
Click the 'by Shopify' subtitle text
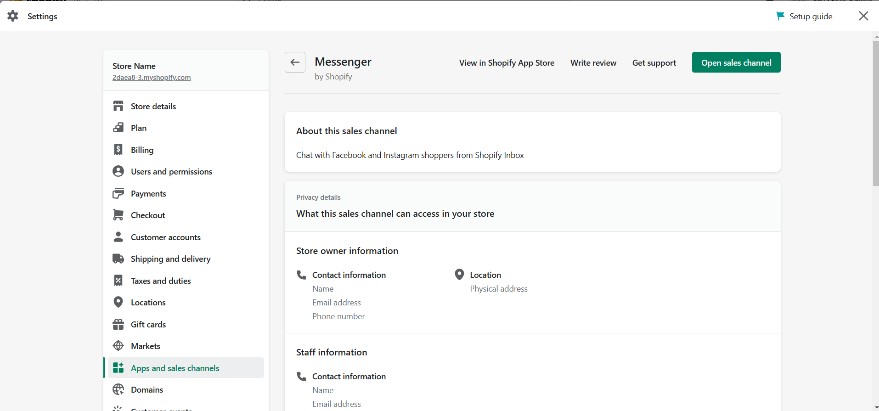pyautogui.click(x=333, y=77)
